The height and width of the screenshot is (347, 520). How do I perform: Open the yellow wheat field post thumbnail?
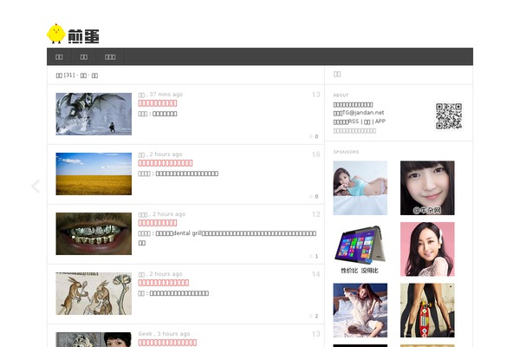[94, 173]
